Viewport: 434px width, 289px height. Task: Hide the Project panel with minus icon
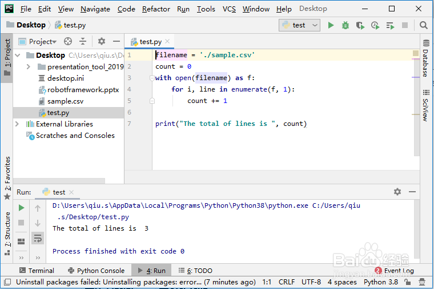116,42
